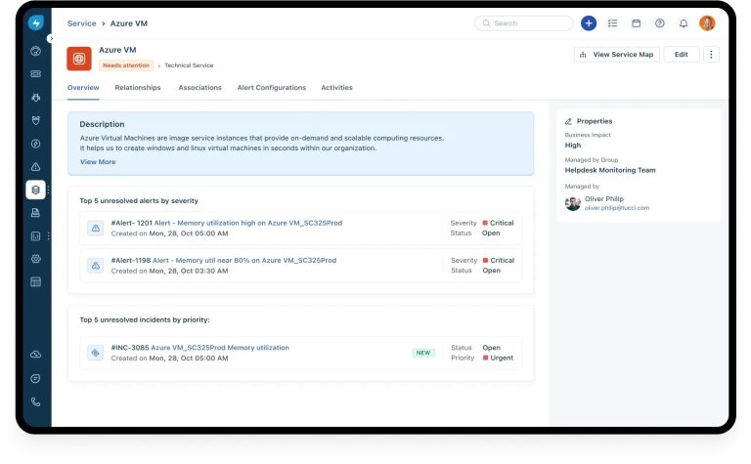This screenshot has height=464, width=751.
Task: Open the three-dot more options menu
Action: (711, 55)
